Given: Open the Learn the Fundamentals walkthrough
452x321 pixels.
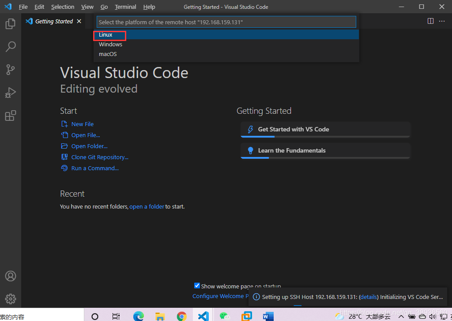Looking at the screenshot, I should 325,151.
